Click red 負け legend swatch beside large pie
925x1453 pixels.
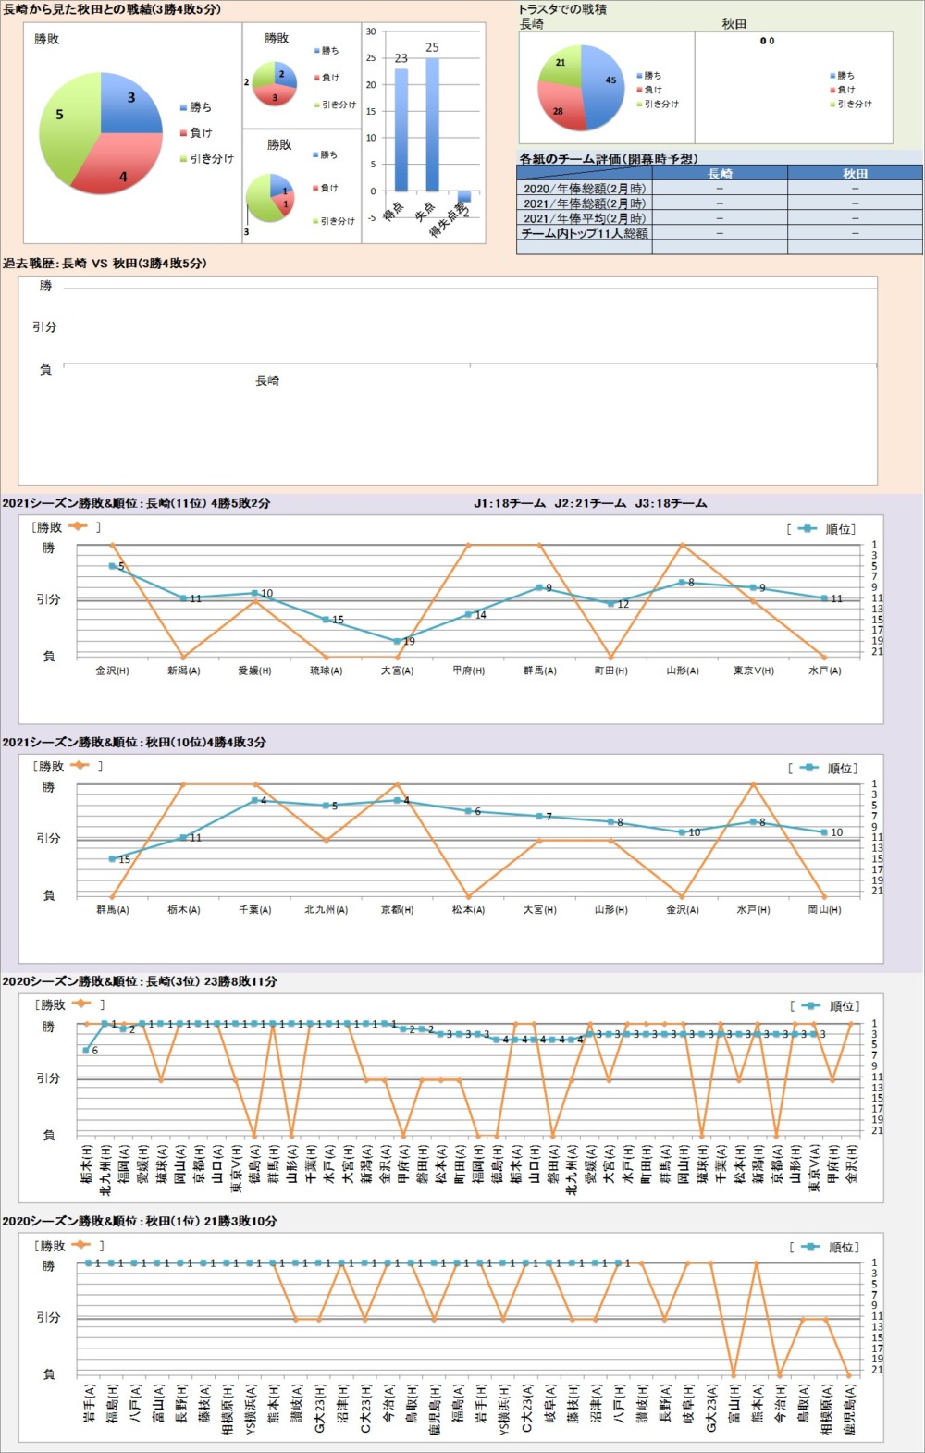(183, 133)
